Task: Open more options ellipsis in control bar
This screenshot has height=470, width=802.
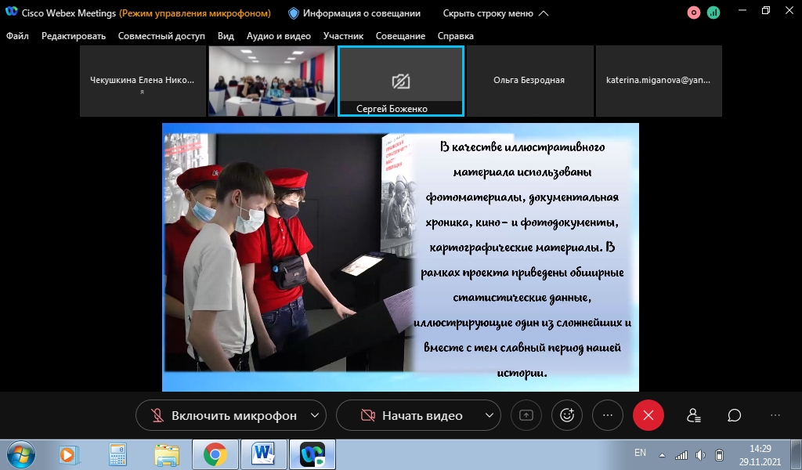Action: tap(607, 415)
